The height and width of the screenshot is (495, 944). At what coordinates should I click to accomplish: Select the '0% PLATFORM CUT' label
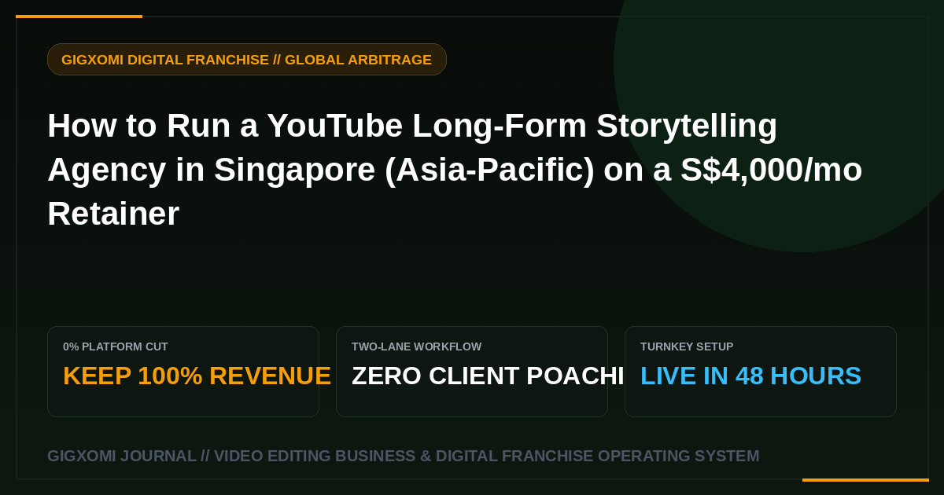116,346
